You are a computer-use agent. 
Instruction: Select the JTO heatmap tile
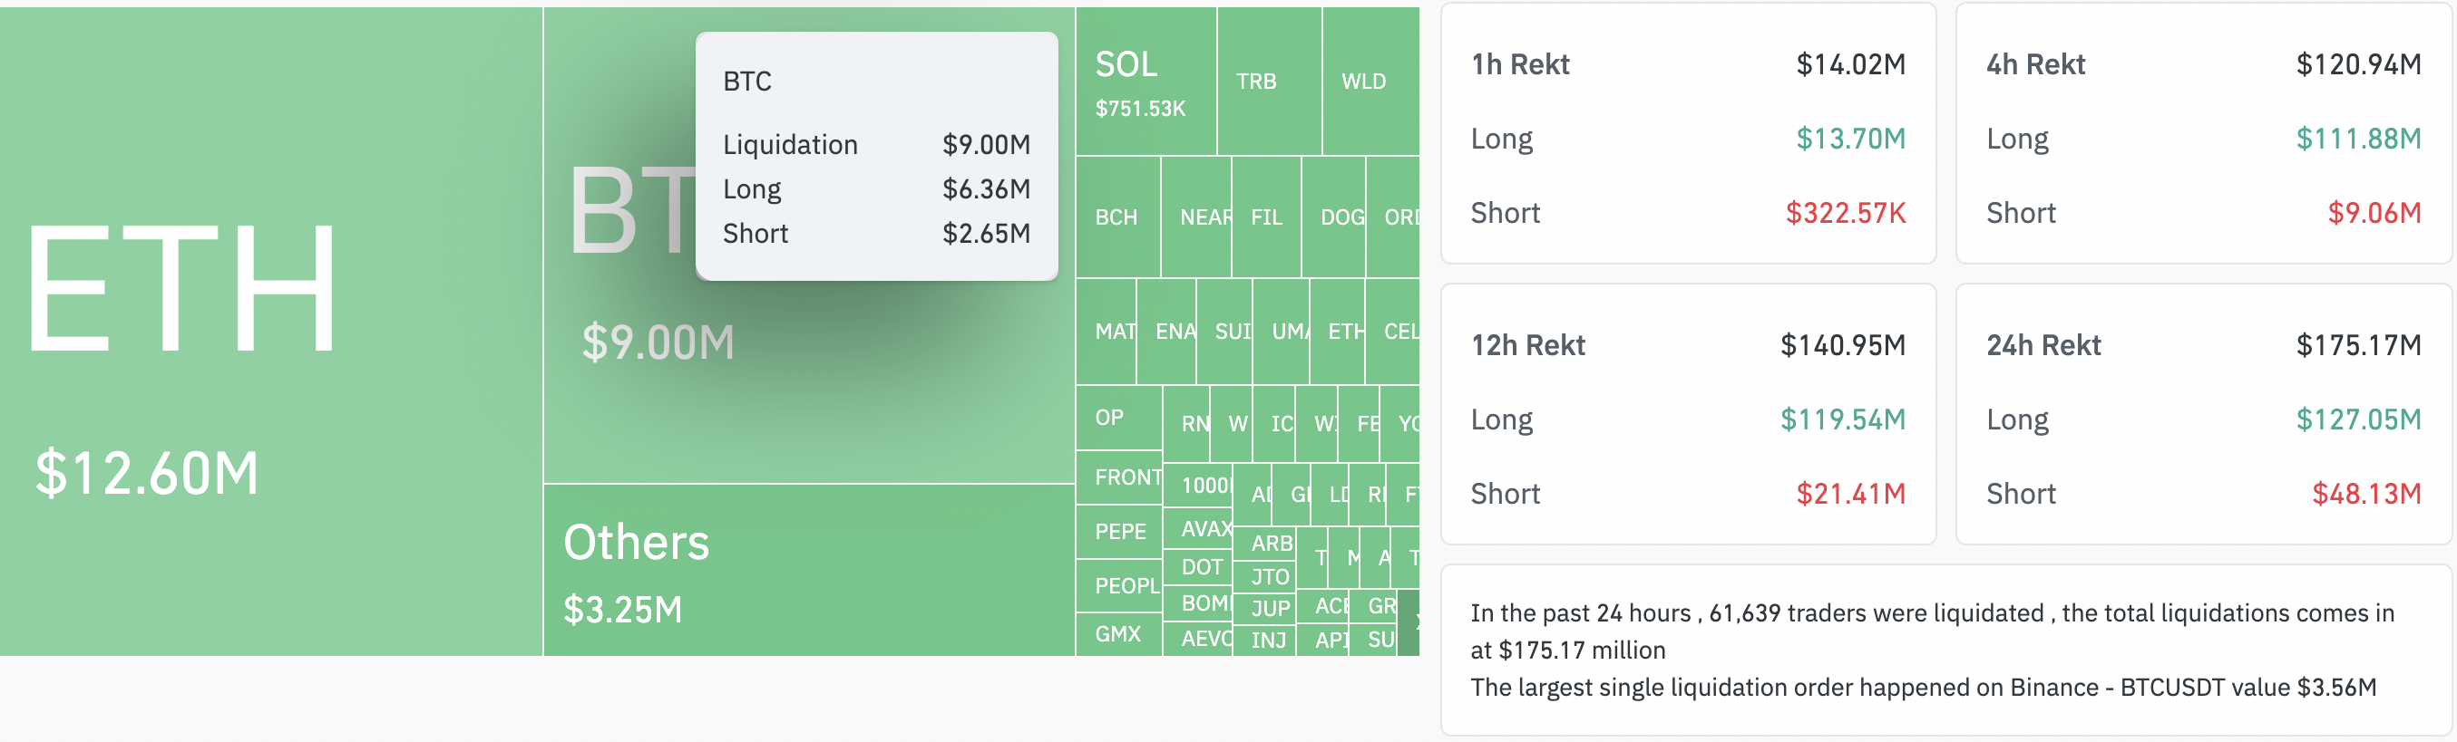pyautogui.click(x=1264, y=576)
